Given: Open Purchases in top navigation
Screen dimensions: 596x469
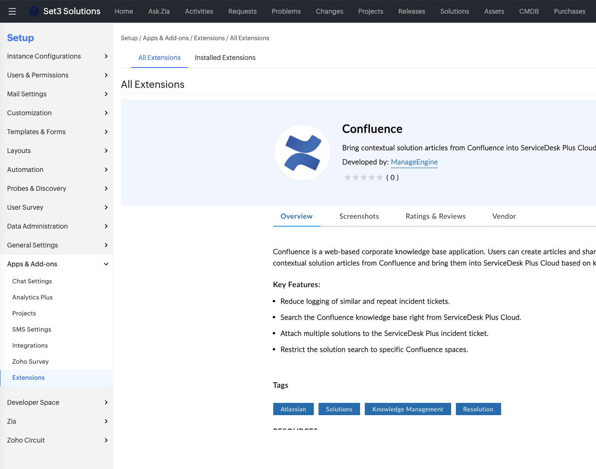Looking at the screenshot, I should click(x=570, y=11).
